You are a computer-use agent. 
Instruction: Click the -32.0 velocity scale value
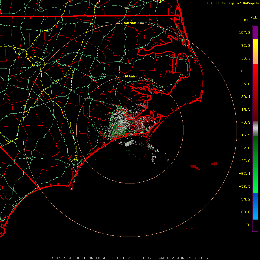(x=245, y=148)
